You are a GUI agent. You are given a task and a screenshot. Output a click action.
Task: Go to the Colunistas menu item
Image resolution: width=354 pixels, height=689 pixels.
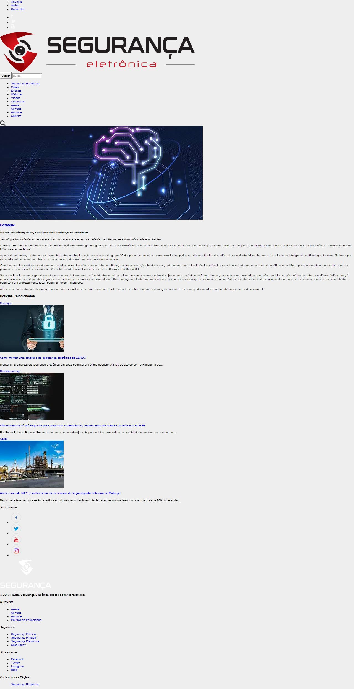pos(18,102)
